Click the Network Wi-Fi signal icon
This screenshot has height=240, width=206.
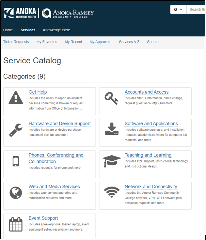coord(112,192)
